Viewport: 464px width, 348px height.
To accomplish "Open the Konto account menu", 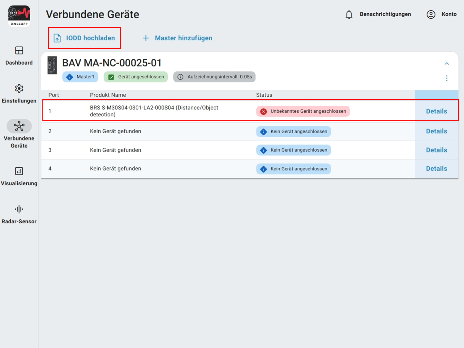I will [441, 14].
